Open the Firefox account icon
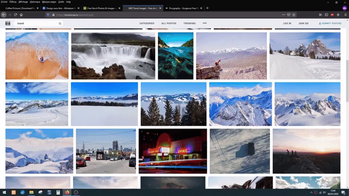The height and width of the screenshot is (196, 349). pos(338,15)
